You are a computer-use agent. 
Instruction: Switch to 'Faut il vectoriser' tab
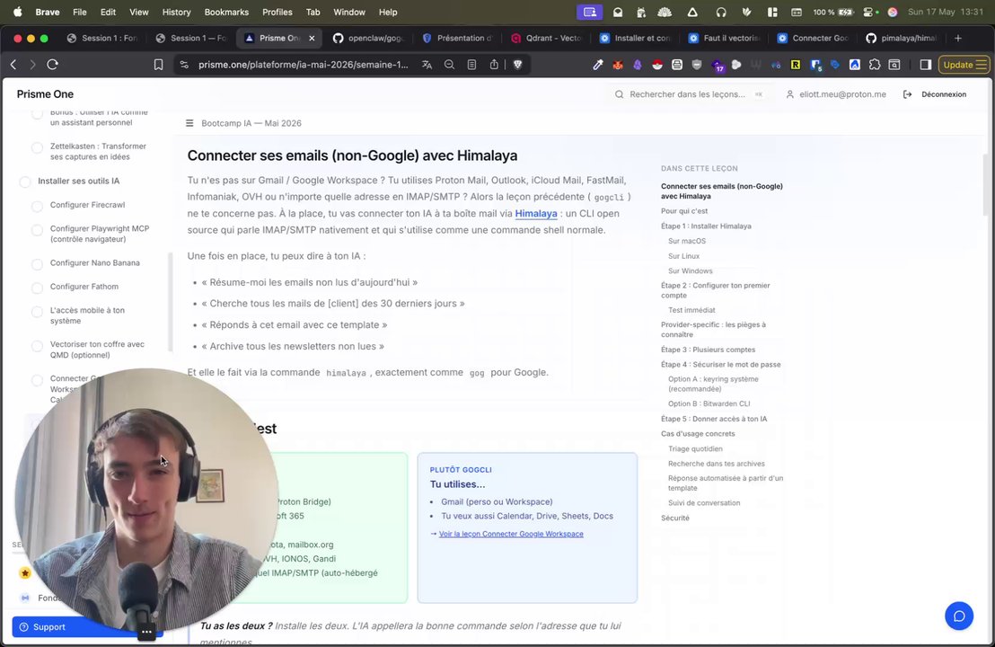click(x=724, y=38)
